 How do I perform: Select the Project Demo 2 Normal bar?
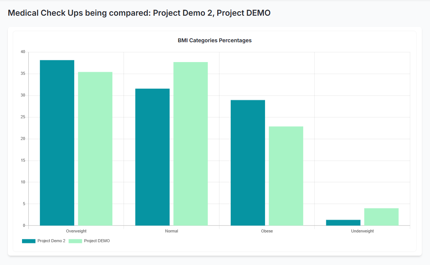pos(152,157)
